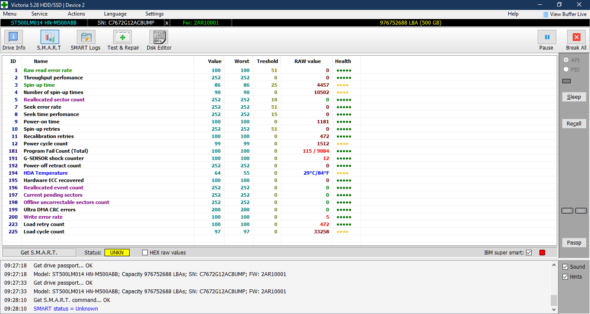Screen dimensions: 590x314
Task: Click the gray indicator box below PIO
Action: 566,81
